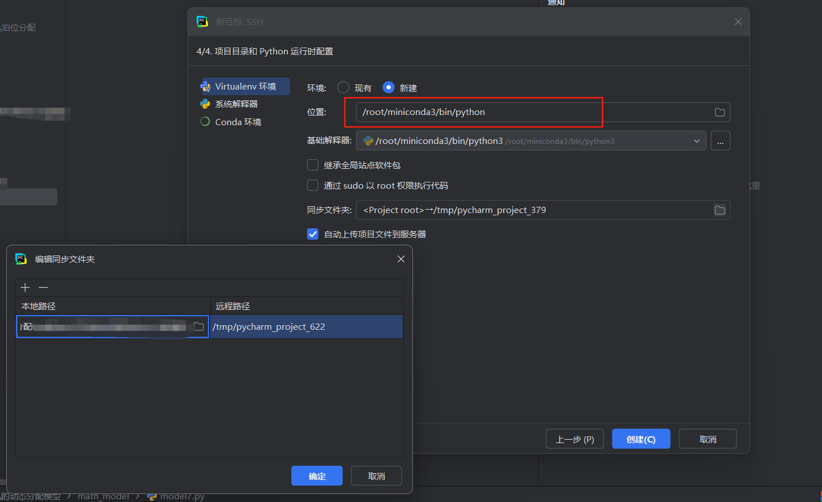Toggle 继承全局站点软件包 checkbox
Image resolution: width=822 pixels, height=502 pixels.
tap(313, 165)
